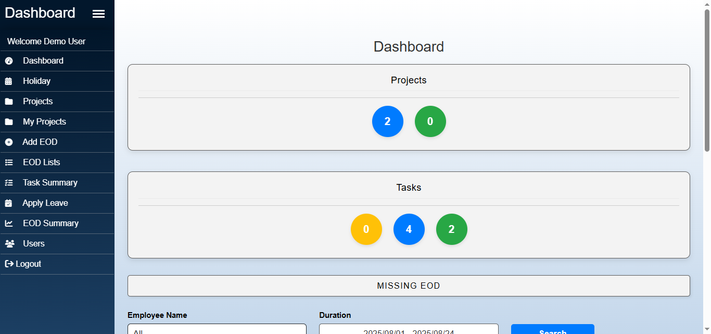Open the Duration date range picker
This screenshot has height=334, width=711.
coord(409,330)
